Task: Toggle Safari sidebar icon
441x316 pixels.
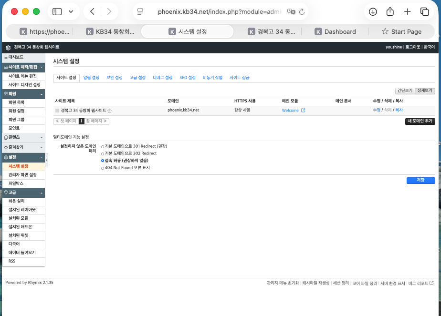Action: click(57, 11)
